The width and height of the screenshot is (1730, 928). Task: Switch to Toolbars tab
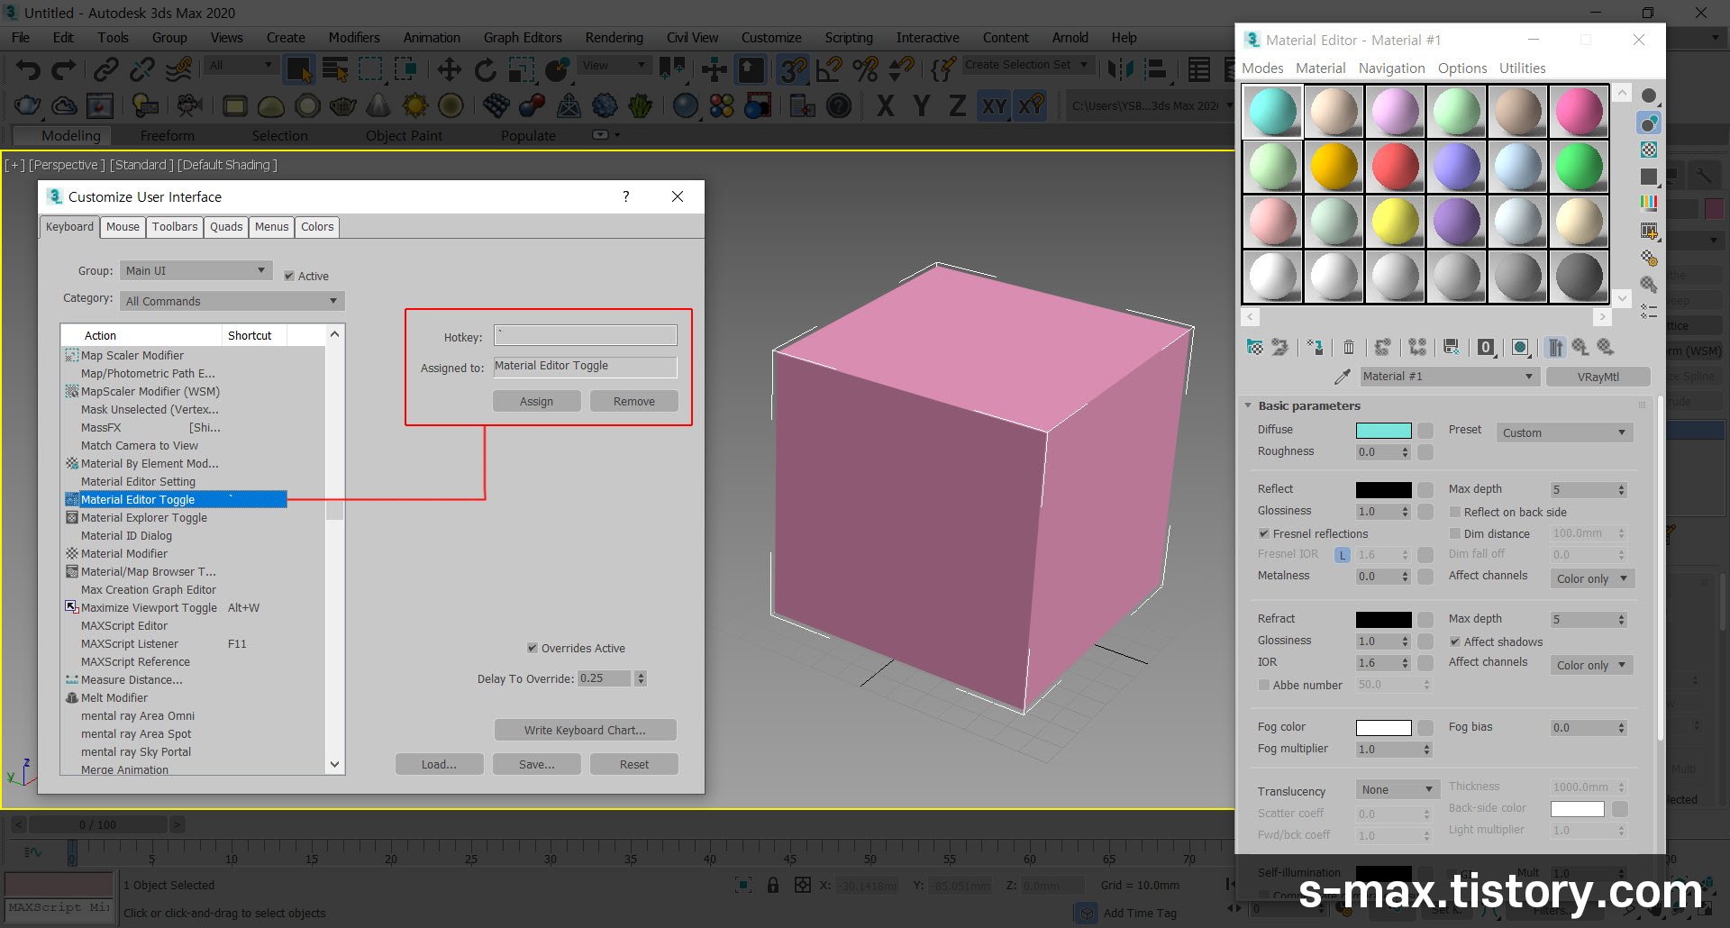pos(175,227)
